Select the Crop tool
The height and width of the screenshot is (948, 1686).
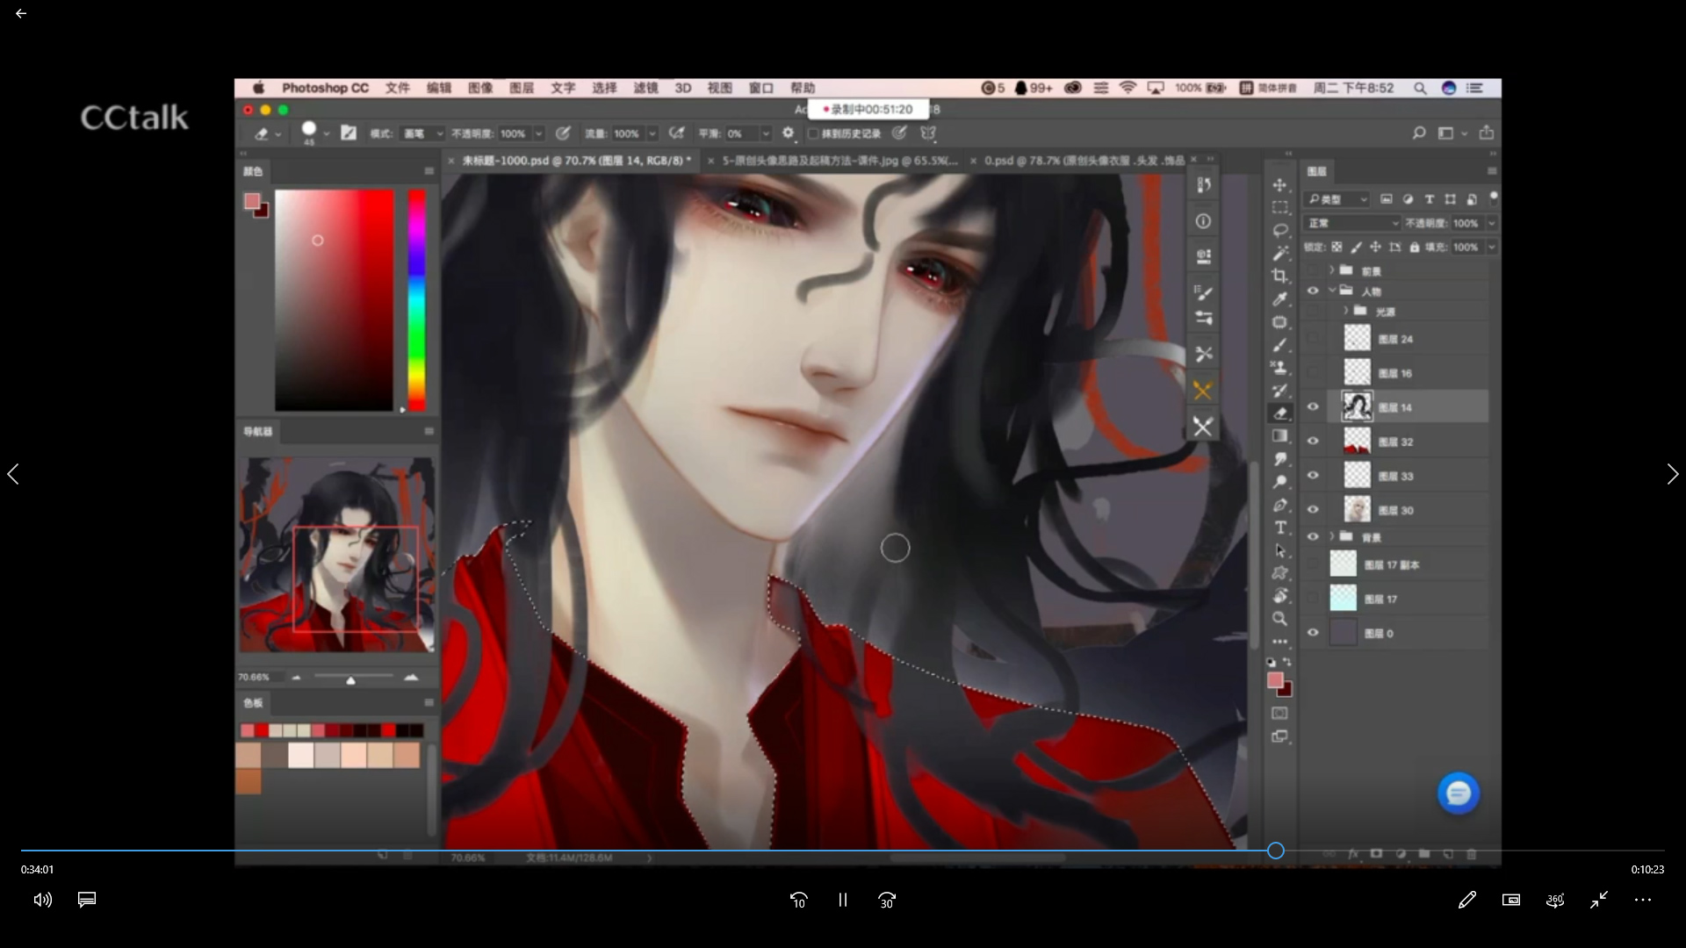[1279, 276]
